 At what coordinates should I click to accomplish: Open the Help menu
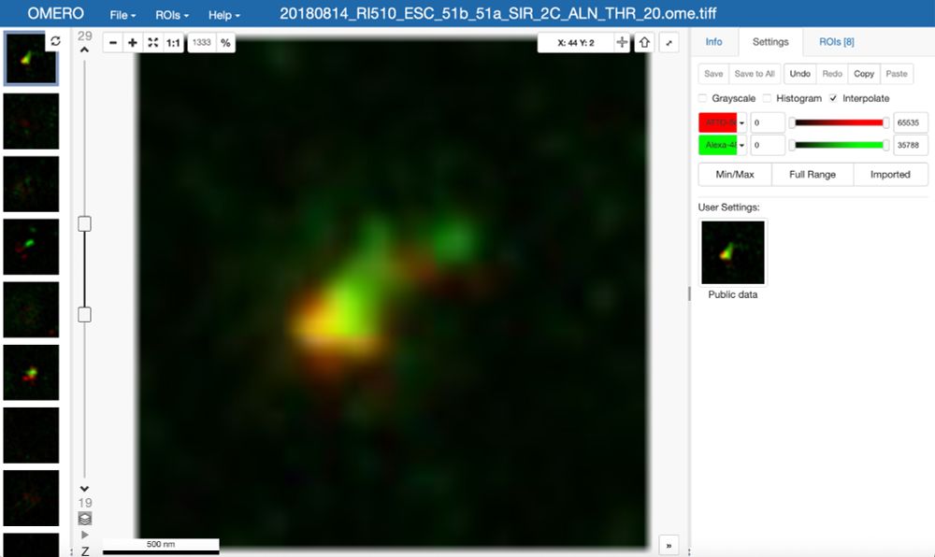tap(223, 15)
